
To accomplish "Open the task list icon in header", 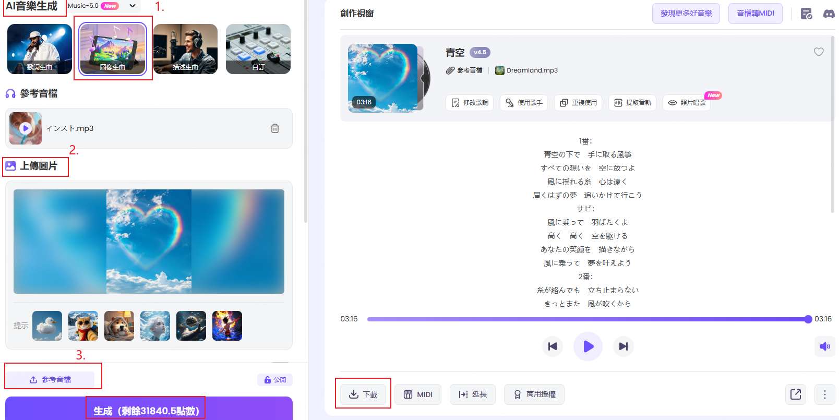I will click(x=806, y=14).
